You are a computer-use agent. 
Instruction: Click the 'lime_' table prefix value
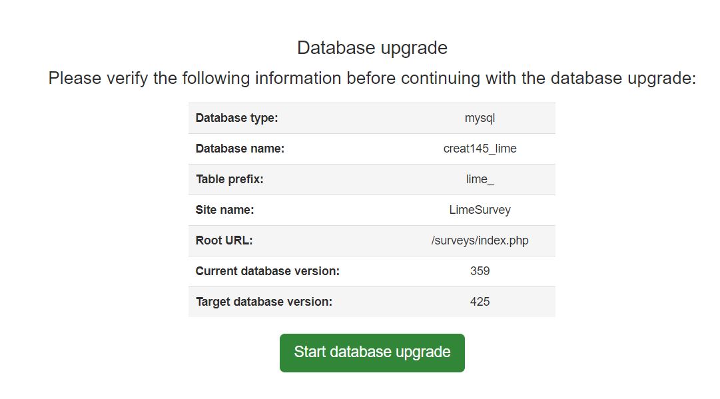480,179
